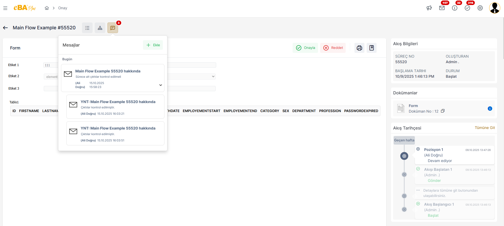Follow the Tümüne Git link
Viewport: 504px width, 226px height.
(485, 128)
